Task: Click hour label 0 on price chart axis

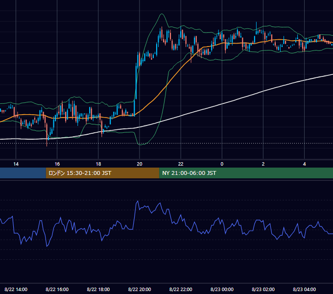Action: coord(222,164)
